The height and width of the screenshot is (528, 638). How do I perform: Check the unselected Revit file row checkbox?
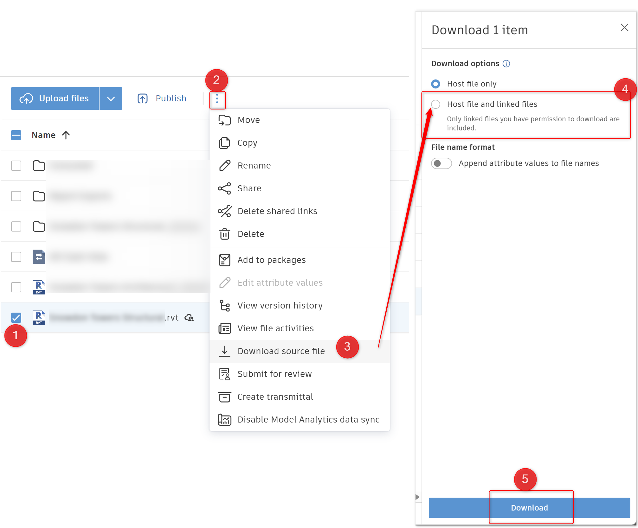pyautogui.click(x=16, y=287)
